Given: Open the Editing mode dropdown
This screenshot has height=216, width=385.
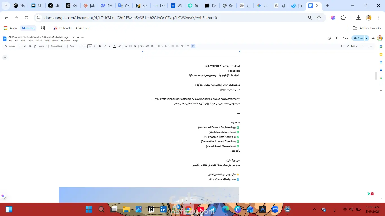Looking at the screenshot, I should (356, 46).
